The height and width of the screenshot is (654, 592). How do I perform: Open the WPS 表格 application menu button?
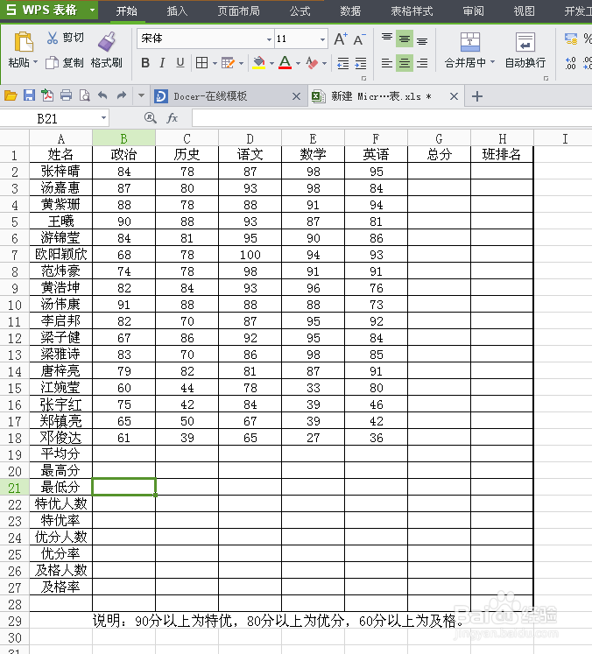49,10
